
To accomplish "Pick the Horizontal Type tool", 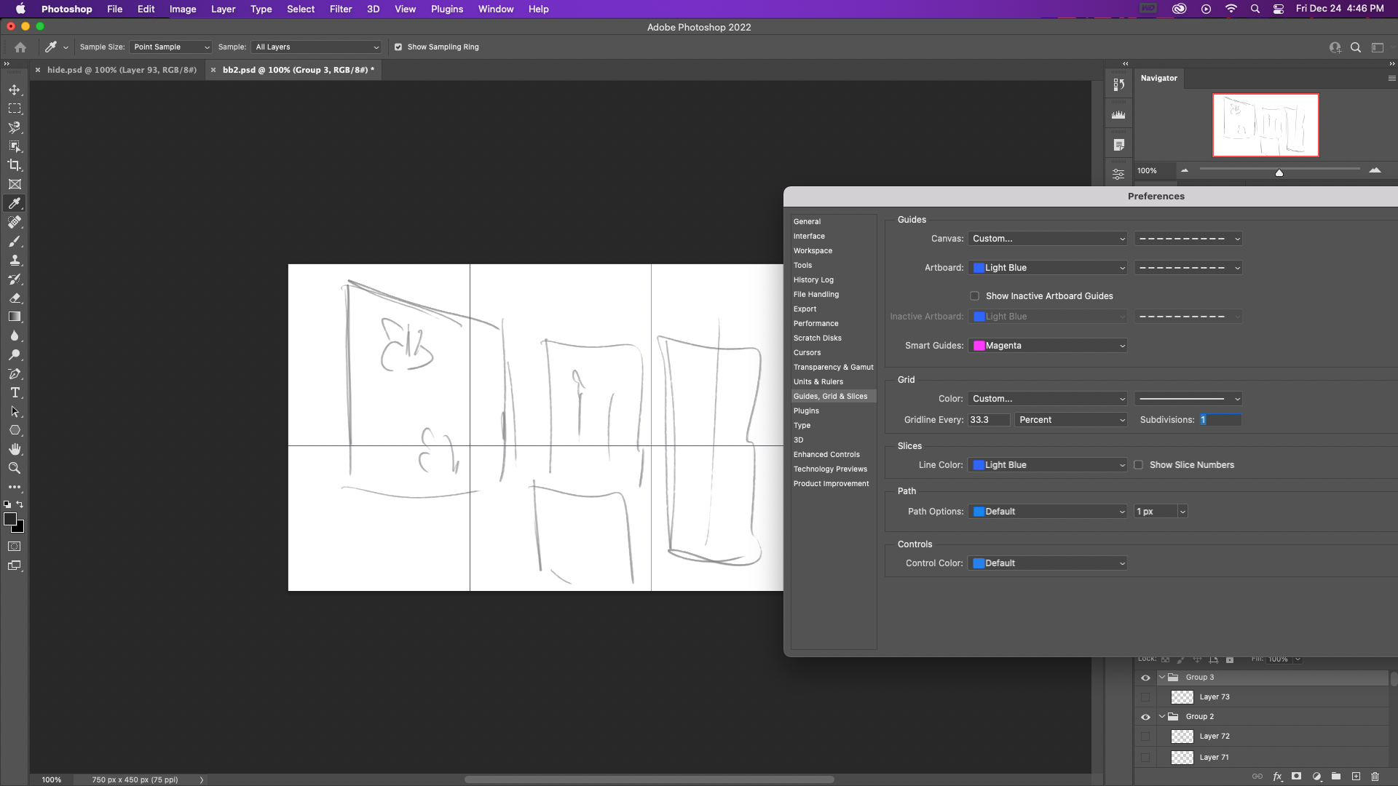I will [15, 393].
